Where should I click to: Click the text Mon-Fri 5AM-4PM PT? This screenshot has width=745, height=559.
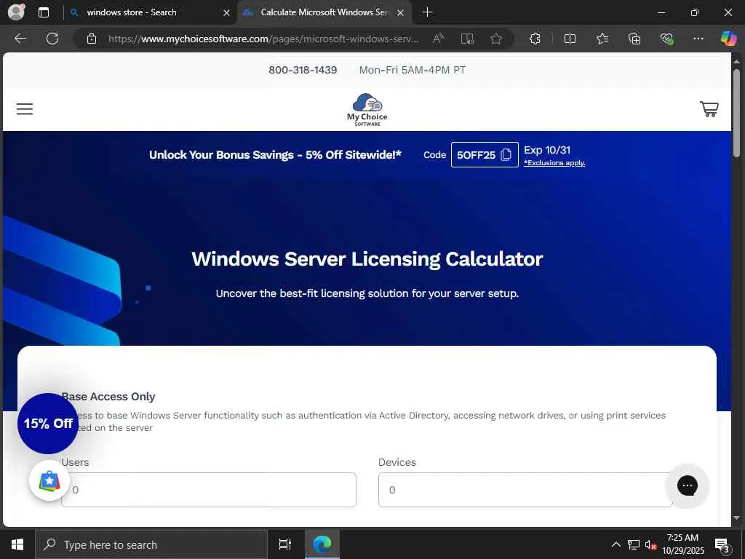click(413, 70)
